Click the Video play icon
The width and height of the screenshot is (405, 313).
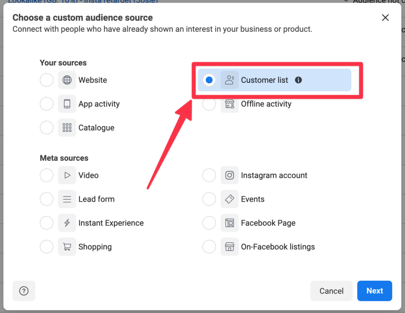point(67,175)
